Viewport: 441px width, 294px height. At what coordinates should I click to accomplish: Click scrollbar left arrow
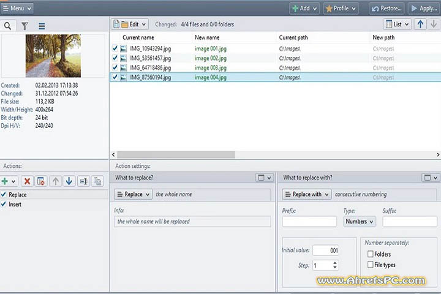(x=113, y=154)
